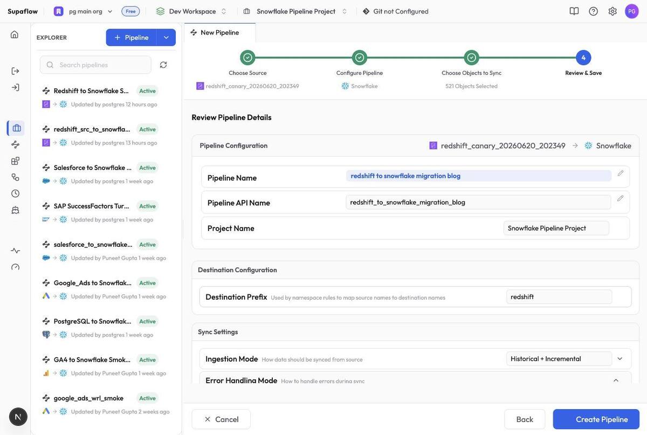
Task: Open the pipelines flow icon in sidebar
Action: pyautogui.click(x=15, y=144)
